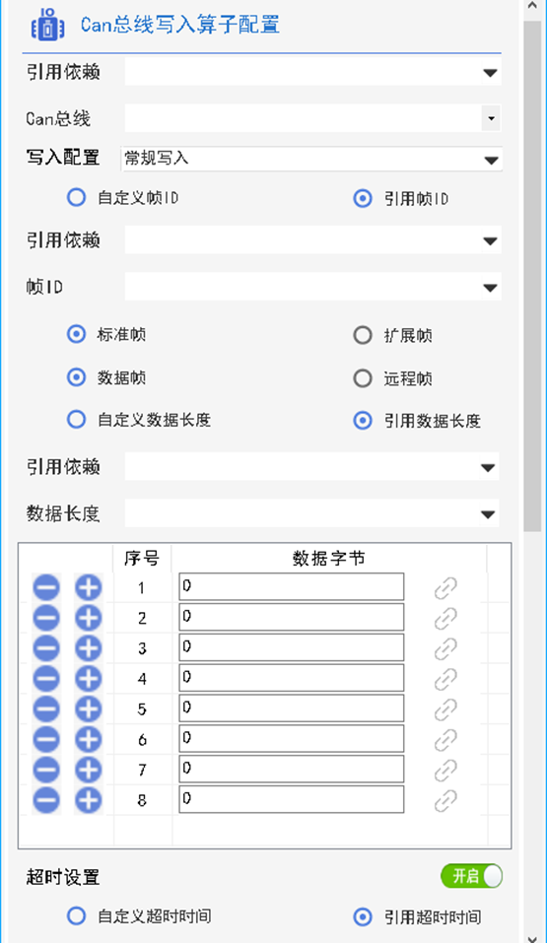Screen dimensions: 547x943
Task: Click the Can bus operator icon in header
Action: (x=48, y=25)
